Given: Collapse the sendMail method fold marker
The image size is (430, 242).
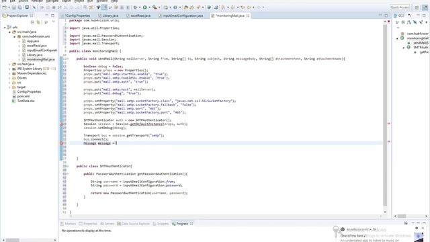Looking at the screenshot, I should pyautogui.click(x=67, y=58).
